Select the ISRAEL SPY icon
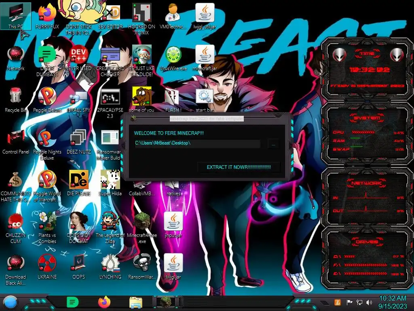 click(x=79, y=100)
